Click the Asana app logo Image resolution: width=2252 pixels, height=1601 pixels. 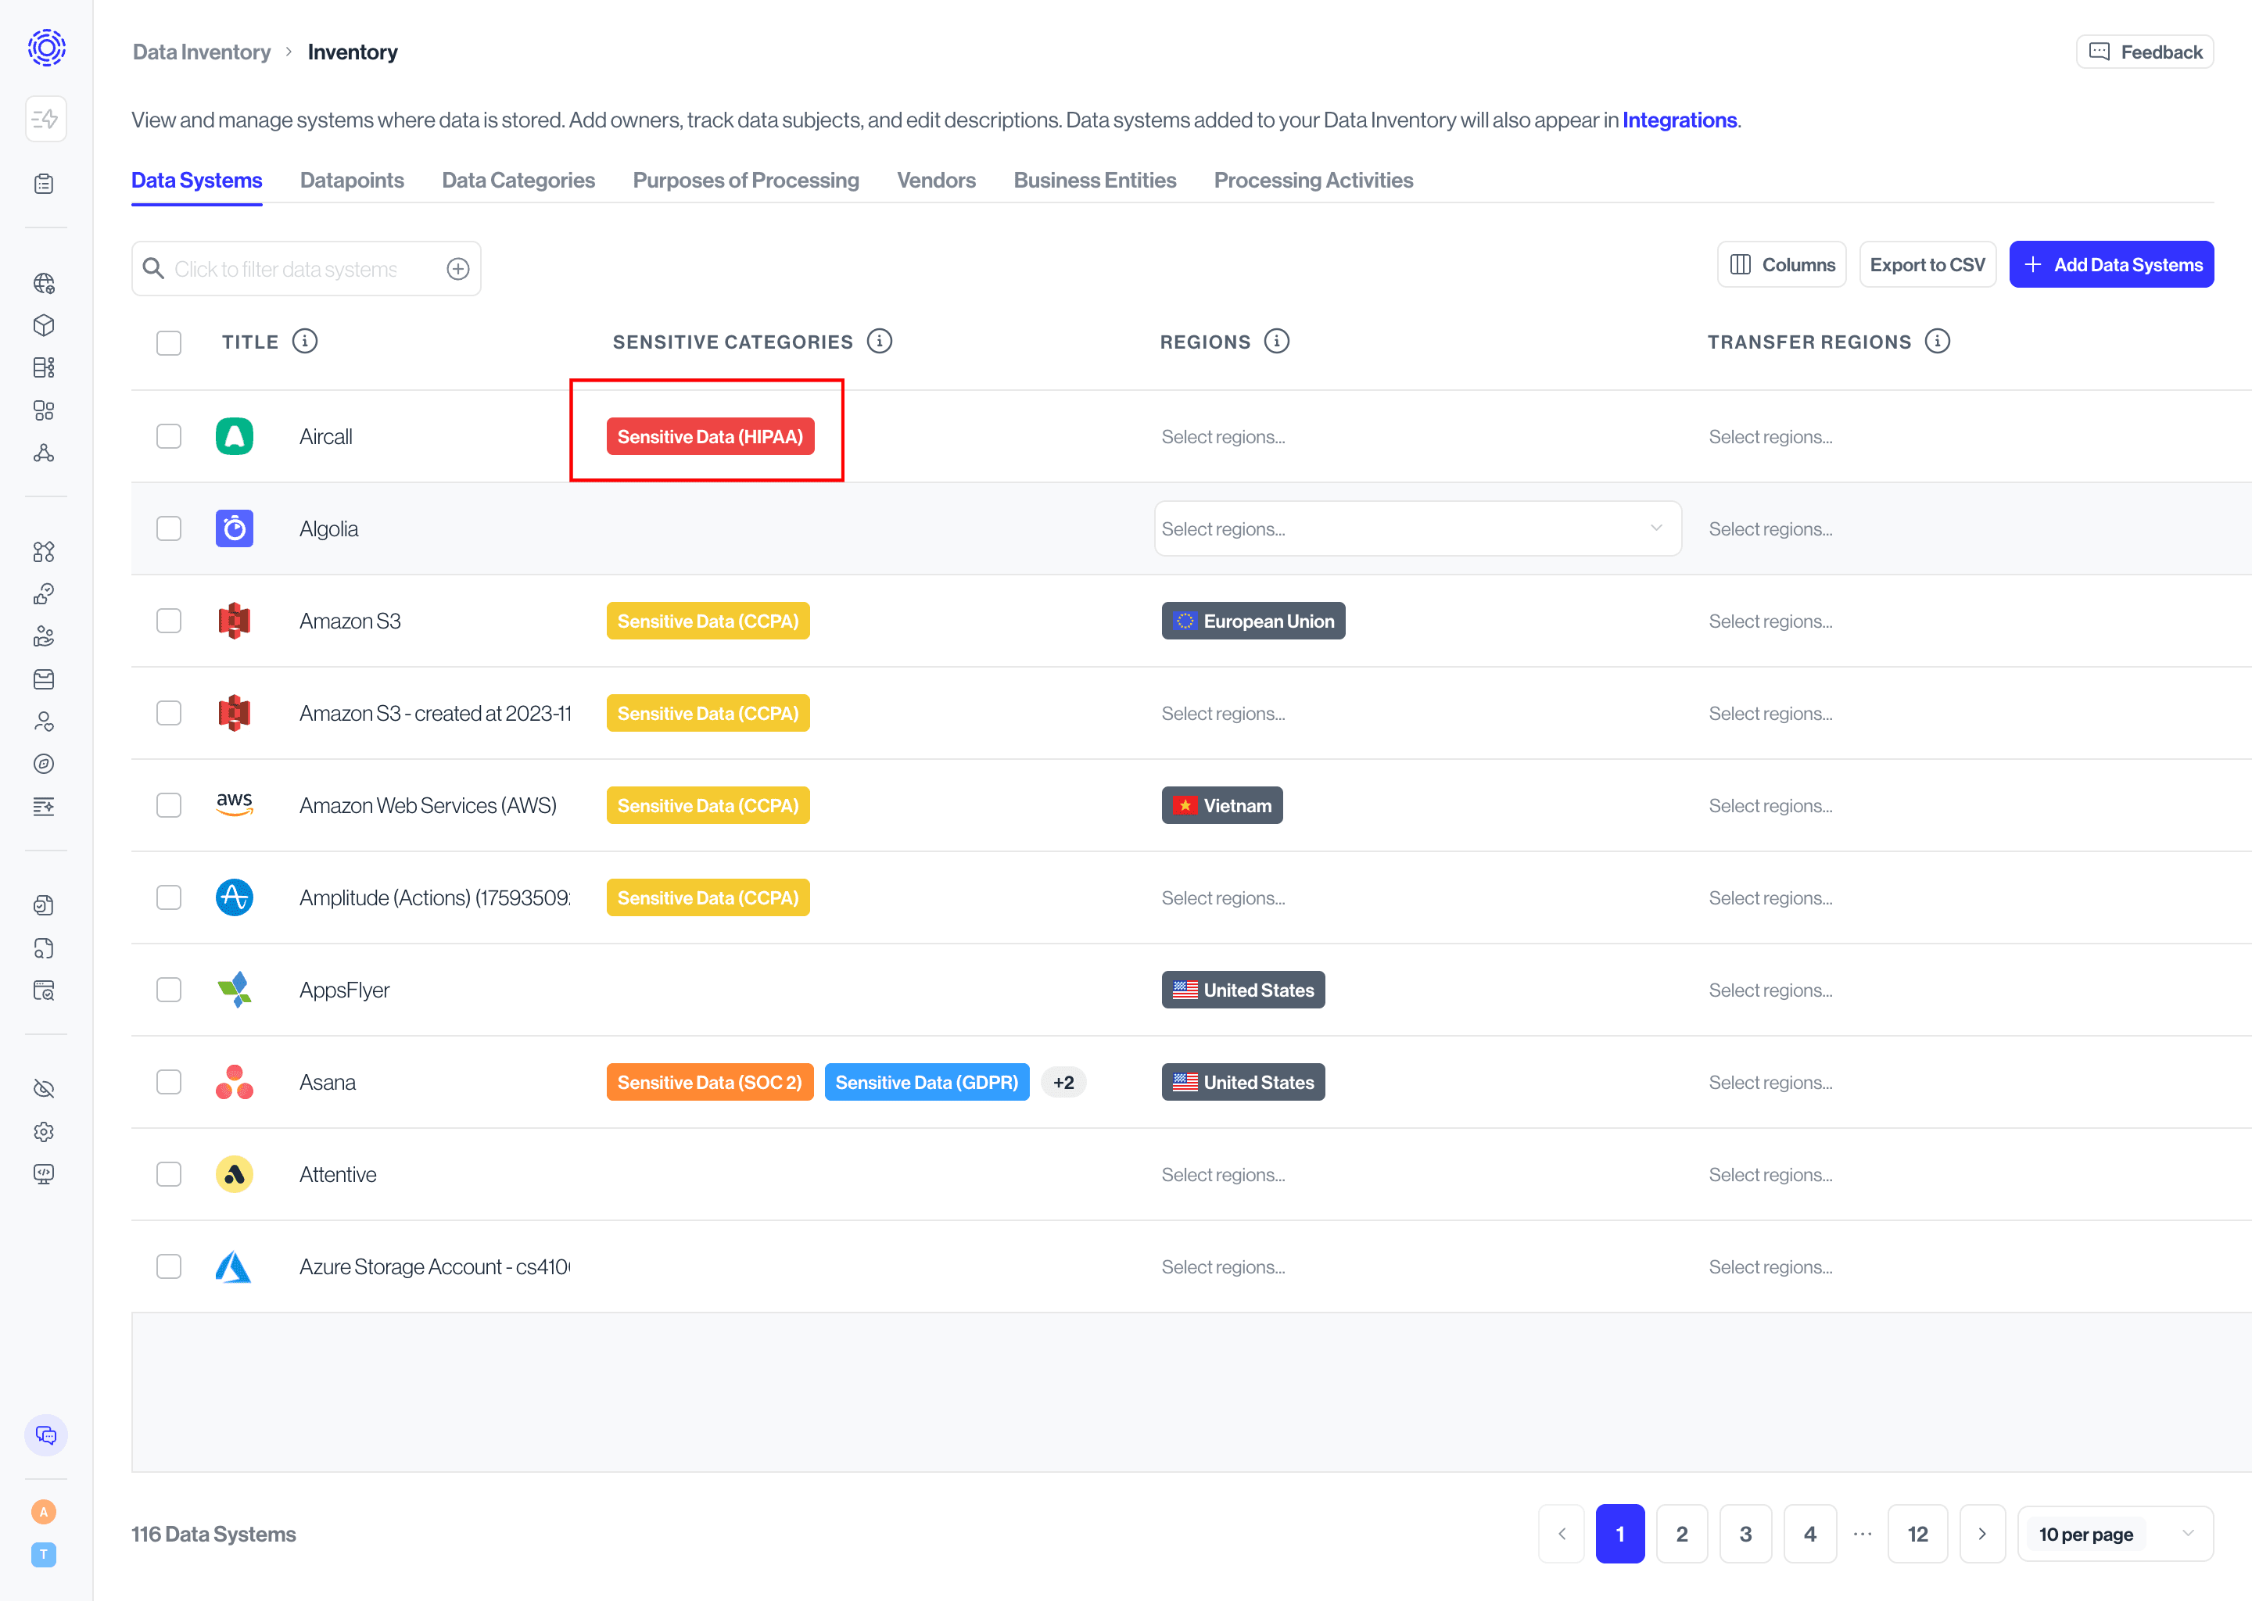click(x=234, y=1083)
